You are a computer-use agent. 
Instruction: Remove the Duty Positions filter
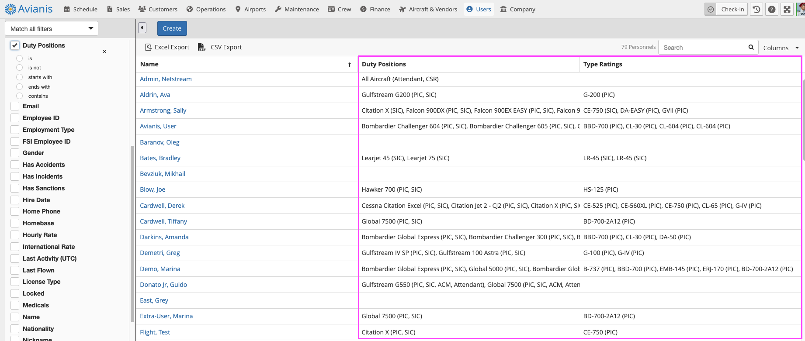point(104,52)
